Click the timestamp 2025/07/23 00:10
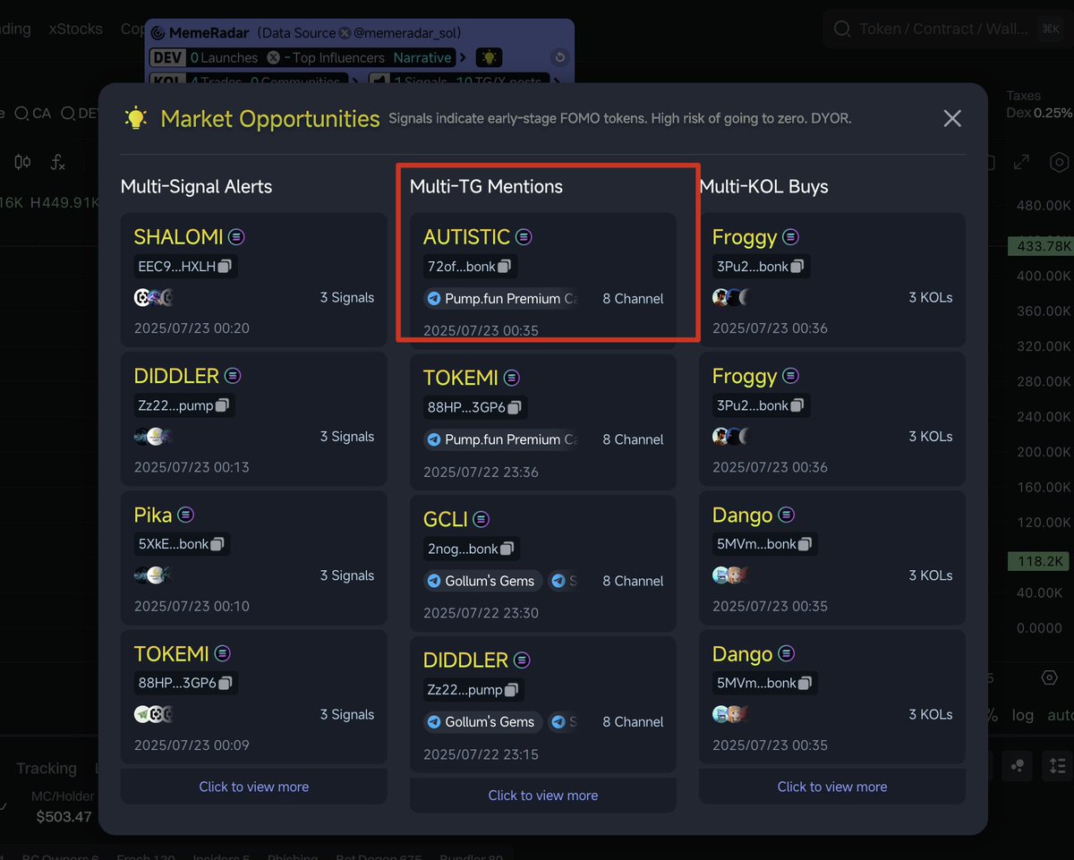This screenshot has width=1074, height=860. 192,606
